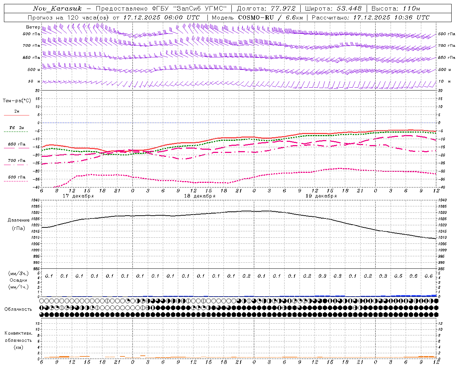The height and width of the screenshot is (365, 457).
Task: Click the Конвективн. convective cloud label
Action: coord(18,333)
